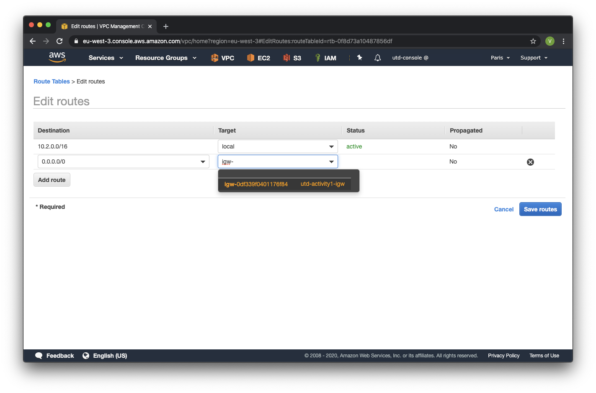Click Cancel

503,209
